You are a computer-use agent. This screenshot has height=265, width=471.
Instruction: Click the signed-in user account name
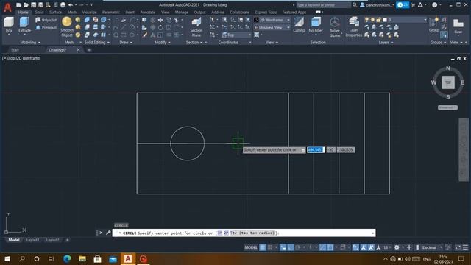[378, 5]
